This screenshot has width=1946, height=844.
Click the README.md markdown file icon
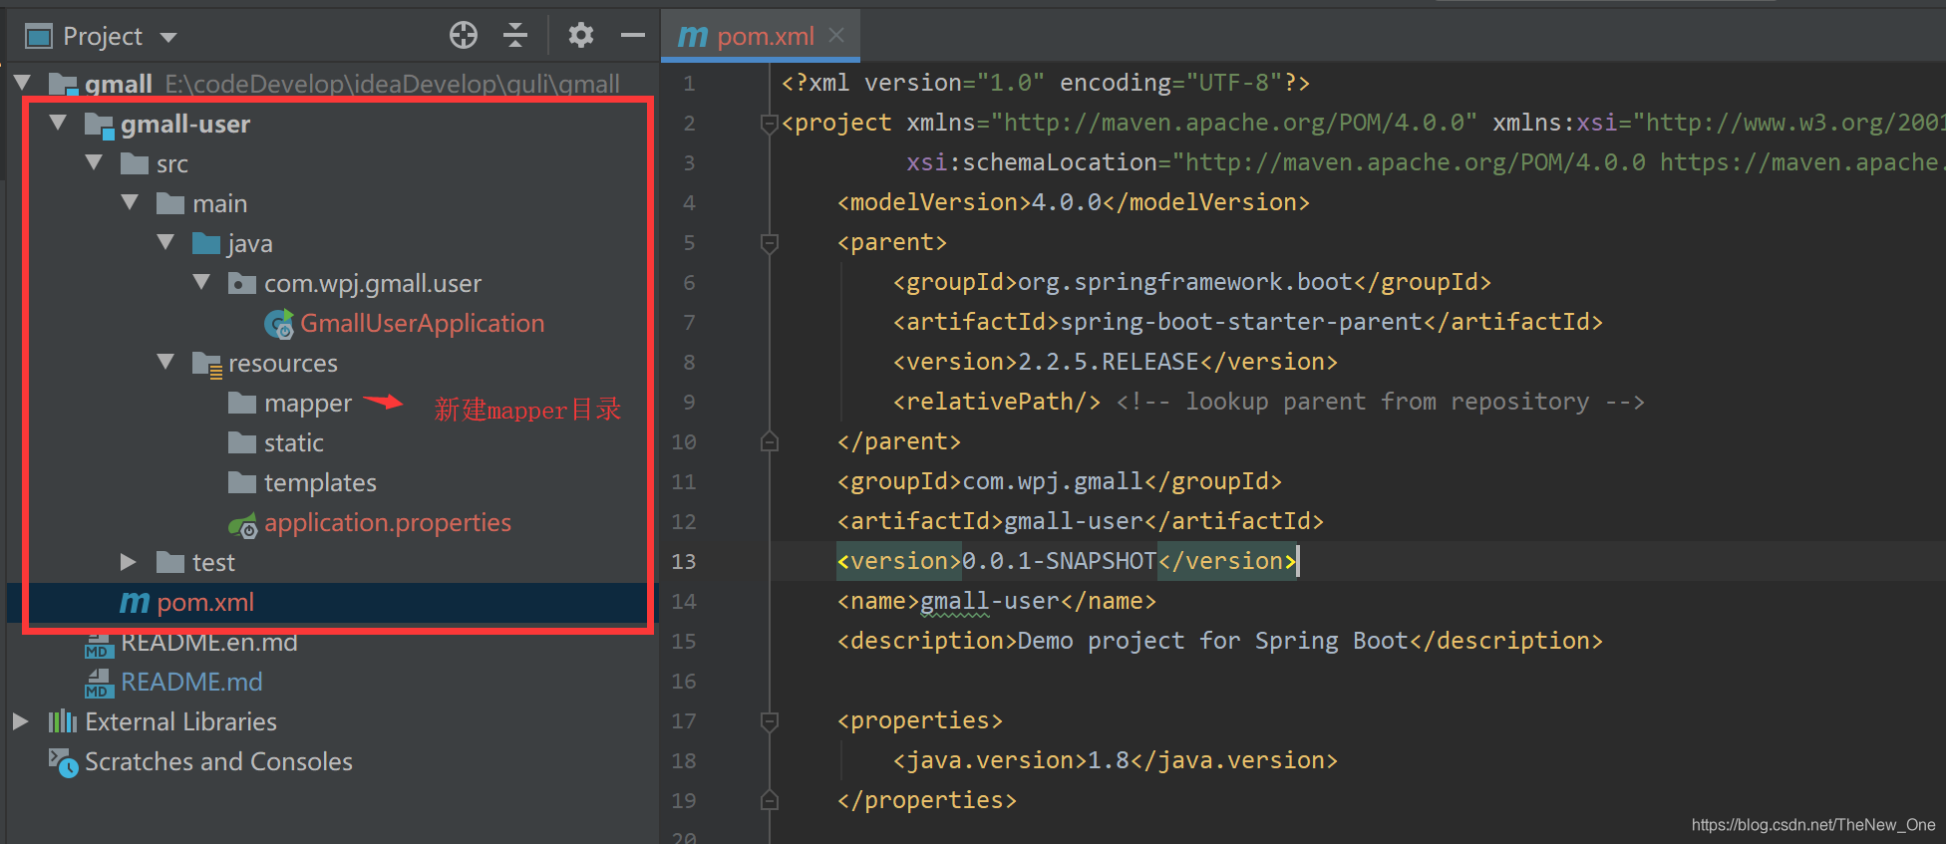98,683
